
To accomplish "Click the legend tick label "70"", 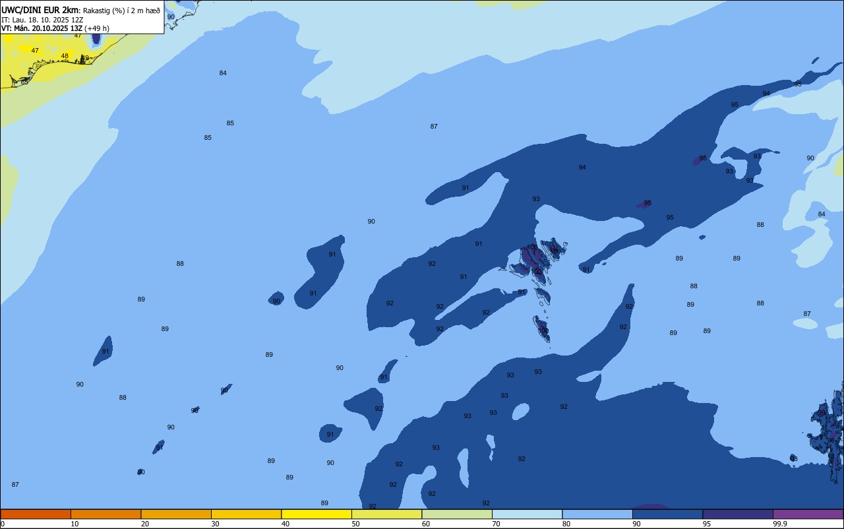I will 496,524.
